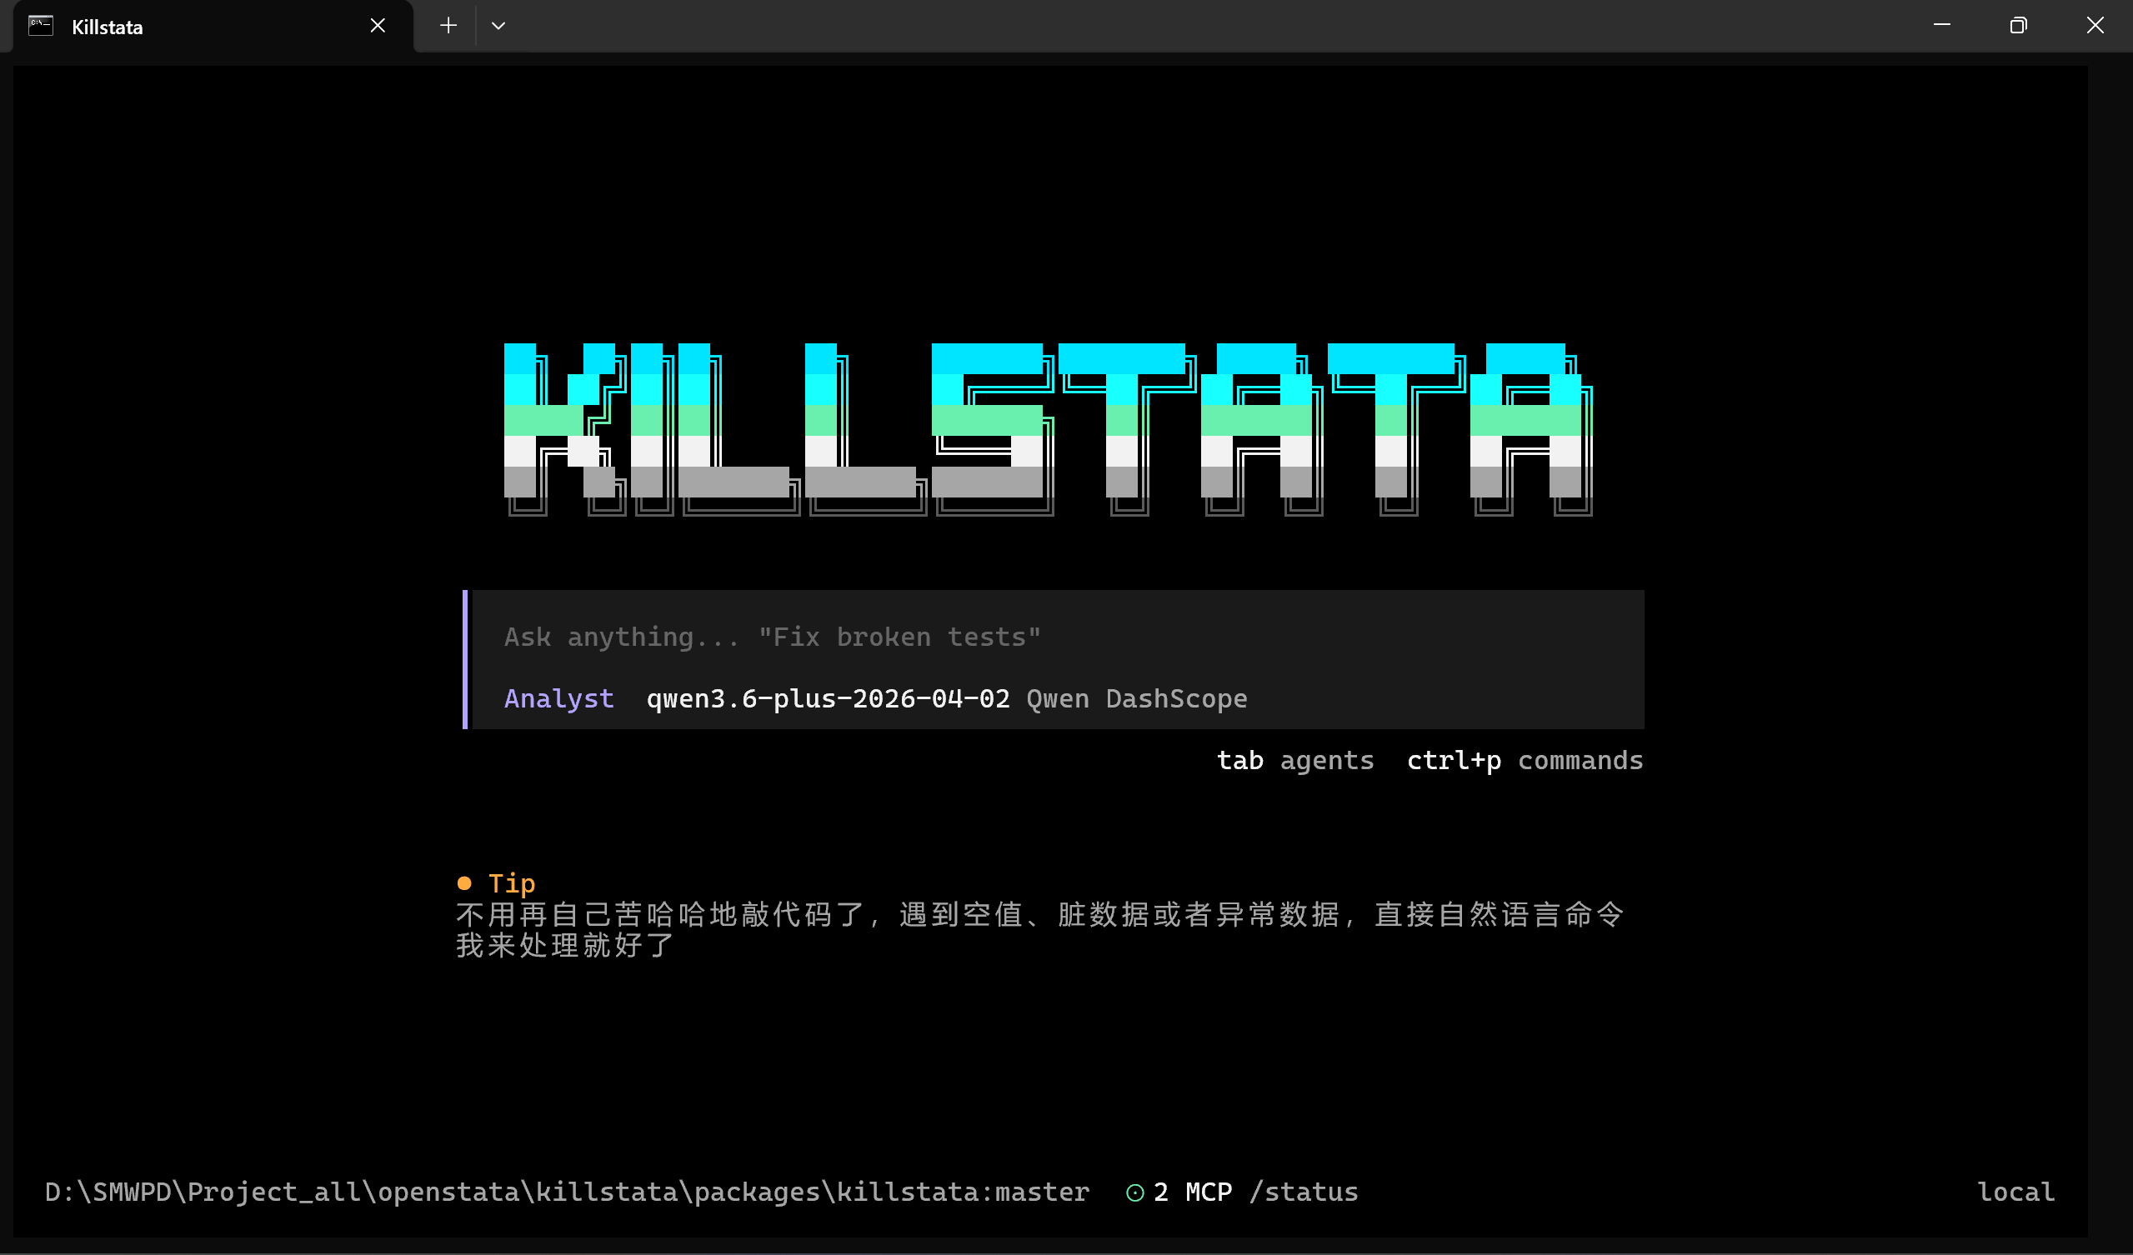This screenshot has height=1255, width=2133.
Task: Click the MCP status indicator circle
Action: [x=1135, y=1192]
